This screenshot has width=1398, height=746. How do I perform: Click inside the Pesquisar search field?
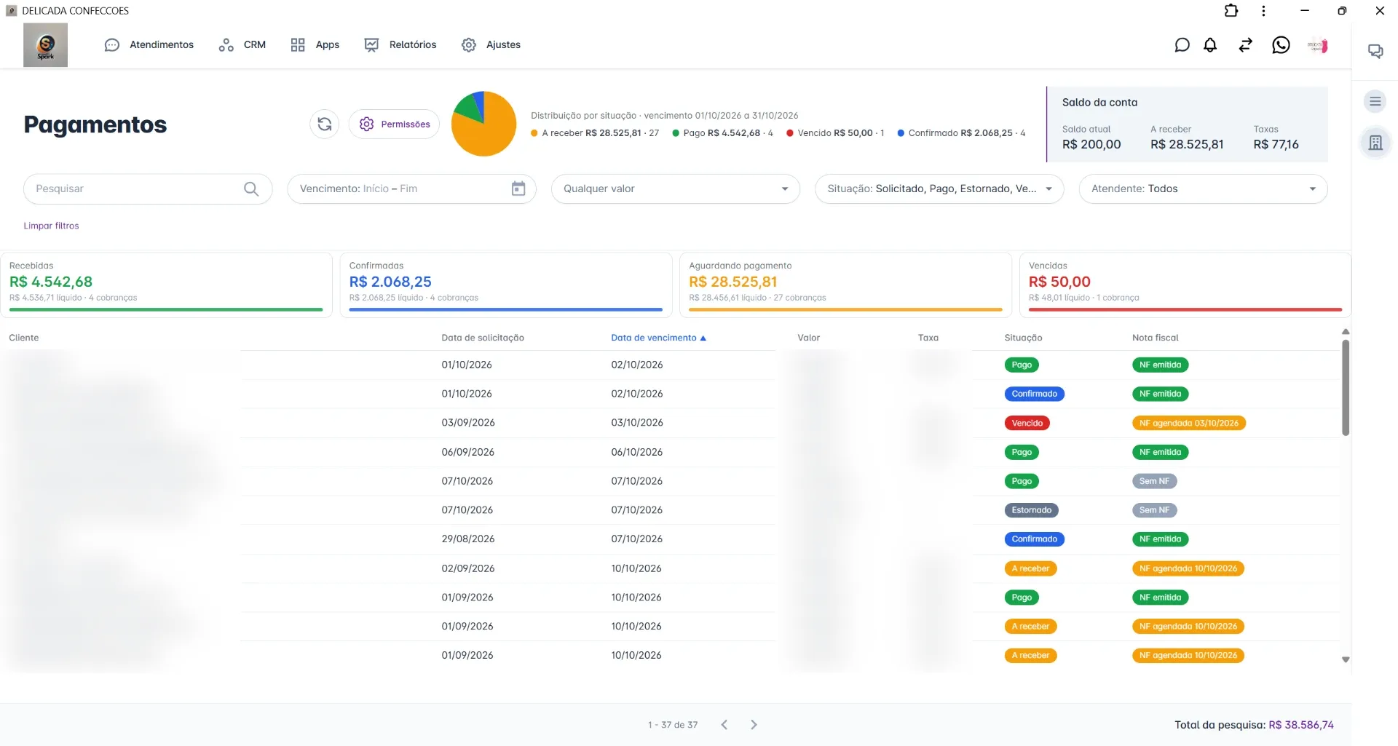[x=135, y=189]
